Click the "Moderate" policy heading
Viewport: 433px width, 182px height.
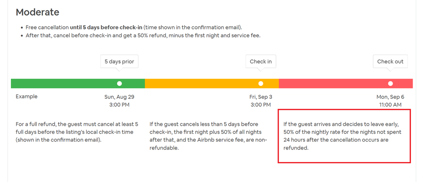point(37,12)
